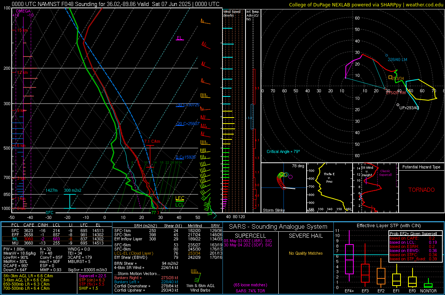The height and width of the screenshot is (295, 445).
Task: Click the 'SARS - Sounding Analogue System' title
Action: click(x=278, y=226)
